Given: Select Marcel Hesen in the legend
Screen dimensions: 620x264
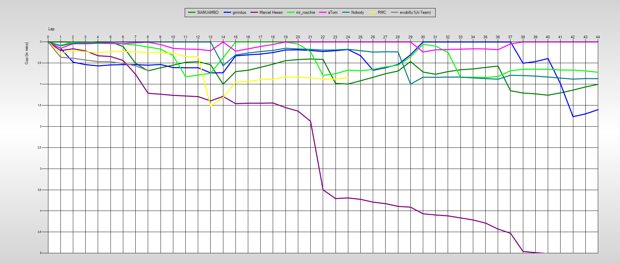Looking at the screenshot, I should [271, 12].
